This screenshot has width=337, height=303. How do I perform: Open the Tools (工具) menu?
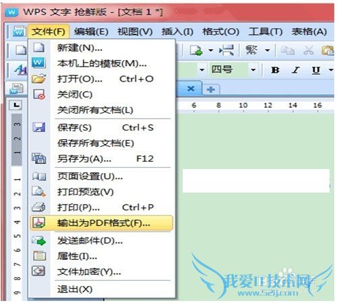(266, 32)
